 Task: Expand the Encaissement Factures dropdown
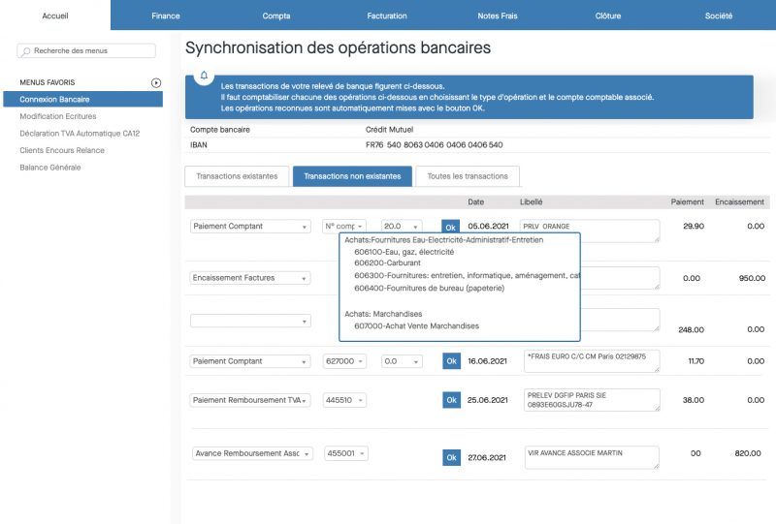tap(250, 278)
